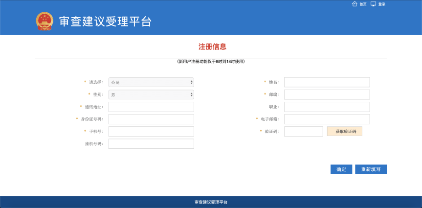The image size is (422, 208).
Task: Select the 邮编 input field
Action: point(327,94)
